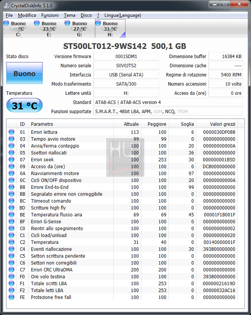The height and width of the screenshot is (315, 251).
Task: Click the status orb for Ssettori riallocati
Action: point(11,153)
